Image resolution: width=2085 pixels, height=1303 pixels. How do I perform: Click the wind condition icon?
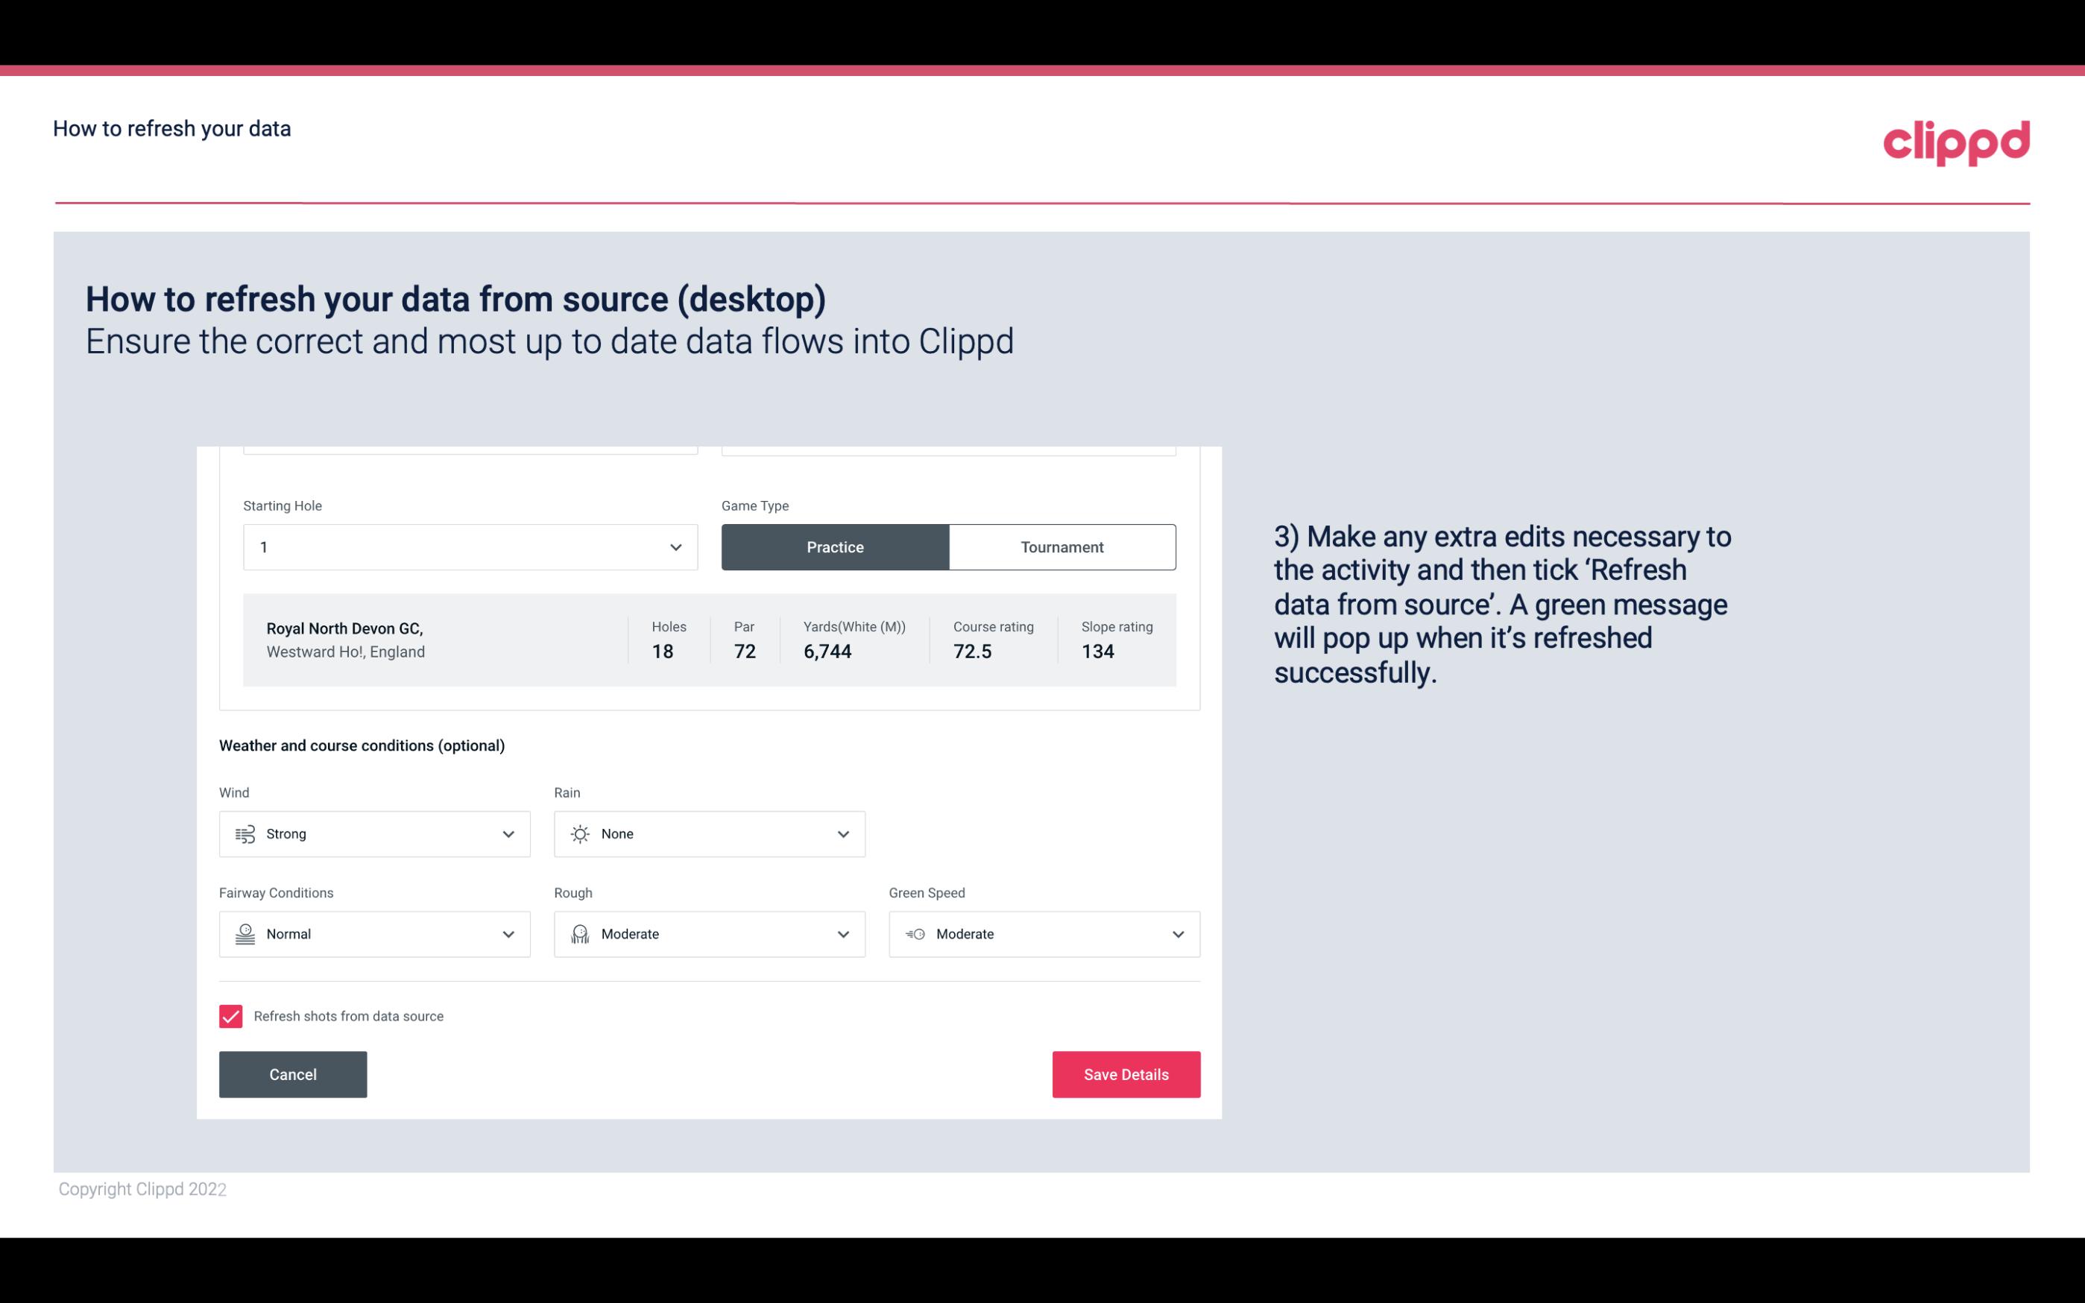coord(245,833)
